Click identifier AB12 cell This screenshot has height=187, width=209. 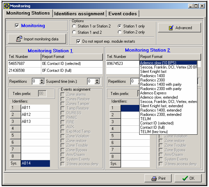point(35,115)
